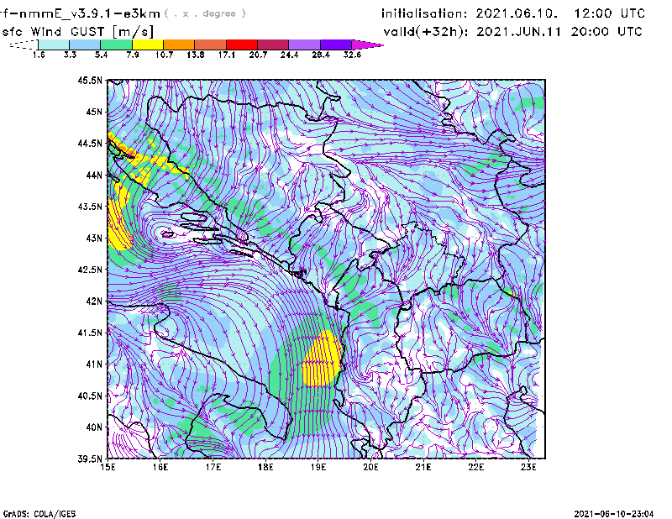This screenshot has height=519, width=672.
Task: Click the 5.4 legend value
Action: [x=101, y=55]
